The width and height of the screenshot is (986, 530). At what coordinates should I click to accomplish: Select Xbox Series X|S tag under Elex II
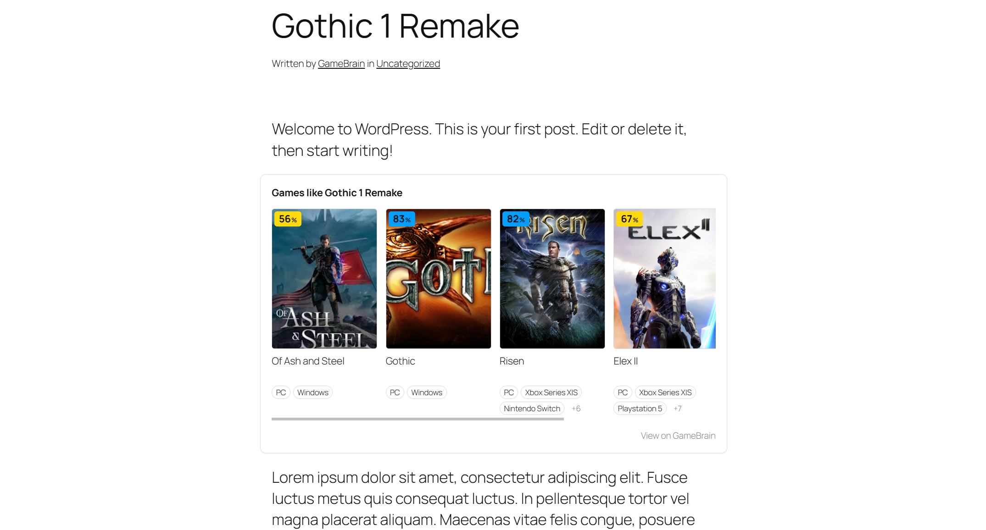pos(665,392)
